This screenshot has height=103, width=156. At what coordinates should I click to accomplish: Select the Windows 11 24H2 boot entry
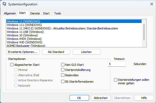point(74,28)
